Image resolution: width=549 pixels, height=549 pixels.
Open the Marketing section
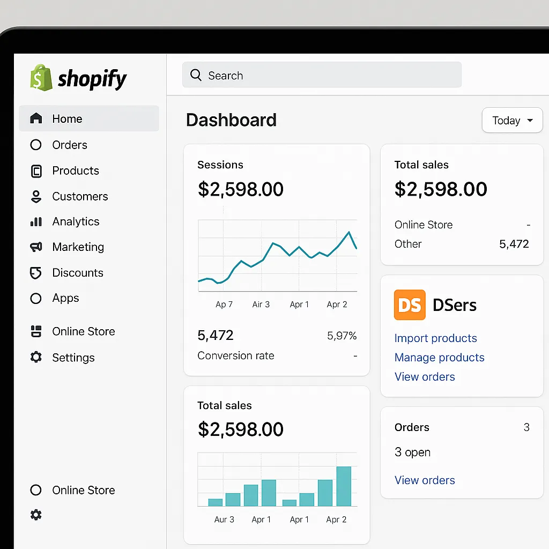(x=78, y=247)
